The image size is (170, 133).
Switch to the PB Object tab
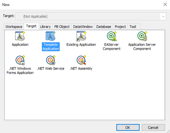coord(62,26)
